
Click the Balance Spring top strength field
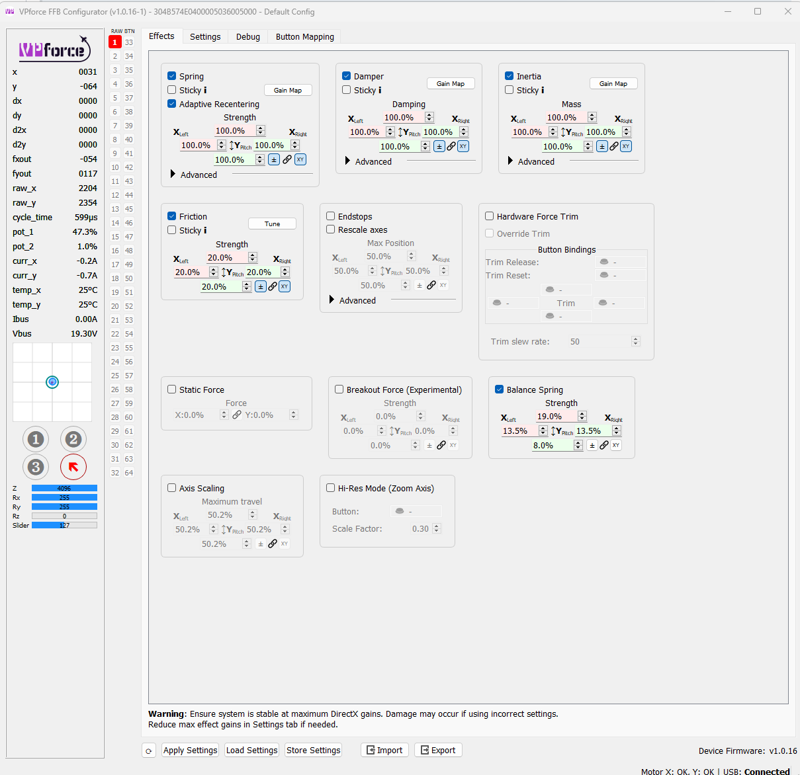[555, 417]
